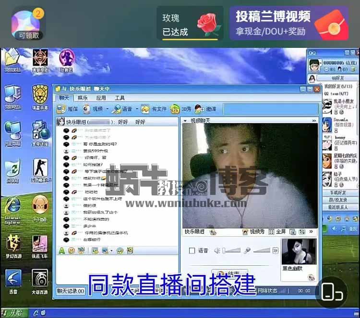Viewport: 360px width, 318px height.
Task: Select the QQ好友 tab in QQ panel
Action: tap(338, 78)
